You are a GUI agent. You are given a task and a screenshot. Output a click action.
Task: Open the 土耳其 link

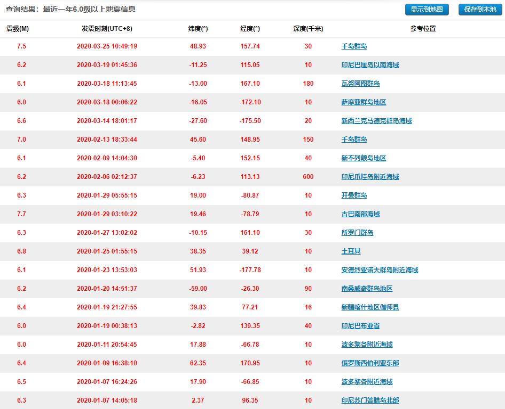click(351, 251)
